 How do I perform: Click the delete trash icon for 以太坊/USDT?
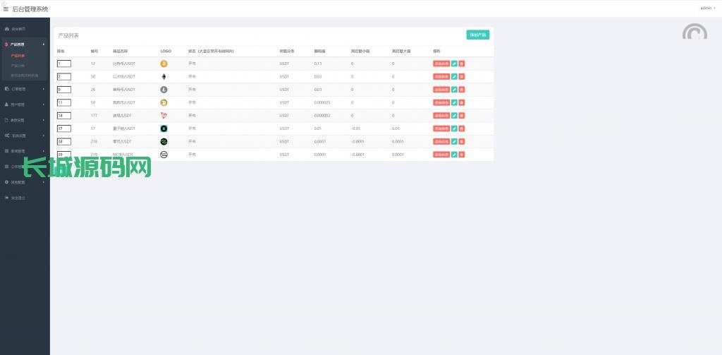[x=461, y=76]
